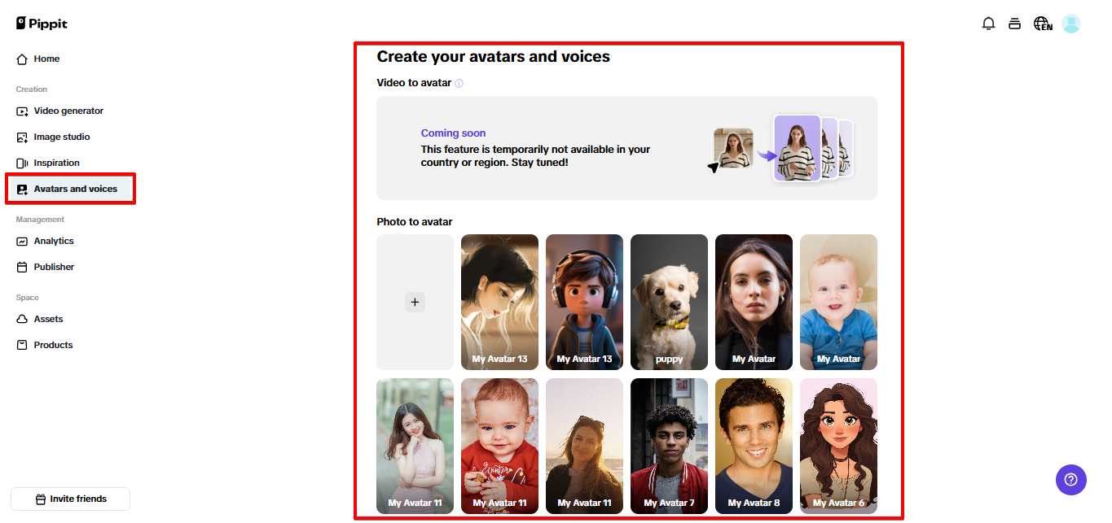Click the Pippit logo
Viewport: 1112px width, 523px height.
click(x=42, y=24)
